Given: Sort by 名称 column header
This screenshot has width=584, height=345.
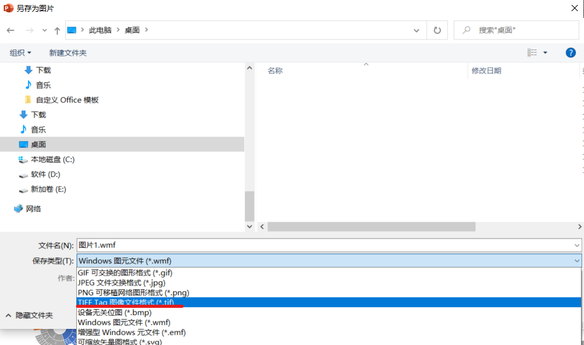Looking at the screenshot, I should coord(275,71).
